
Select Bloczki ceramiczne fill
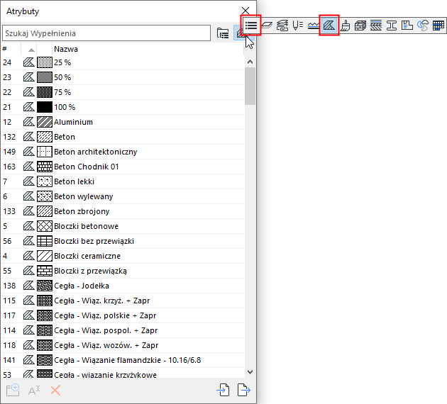pos(123,256)
